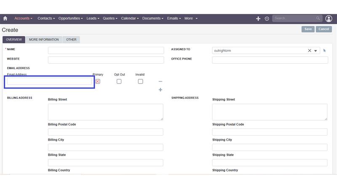Click the select user arrow icon

click(324, 50)
